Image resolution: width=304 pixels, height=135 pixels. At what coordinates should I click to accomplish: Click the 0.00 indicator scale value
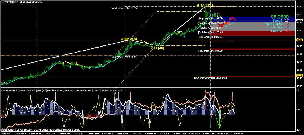click(298, 110)
